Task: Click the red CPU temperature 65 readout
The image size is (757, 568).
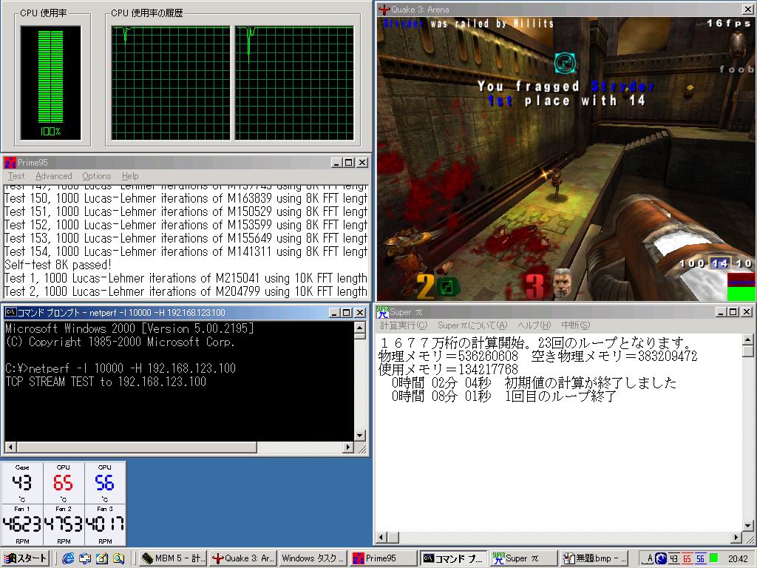Action: click(64, 483)
